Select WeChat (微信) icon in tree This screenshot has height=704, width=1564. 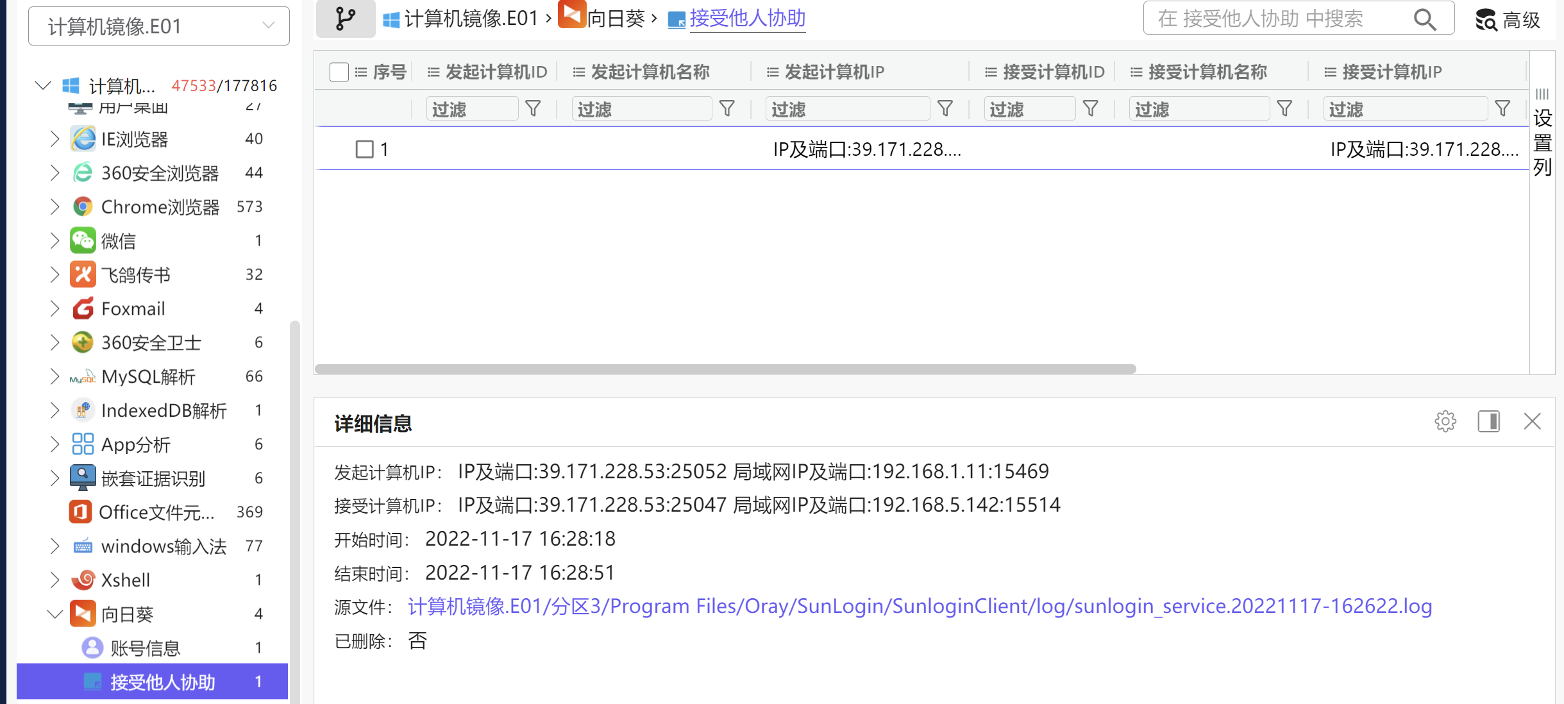83,240
